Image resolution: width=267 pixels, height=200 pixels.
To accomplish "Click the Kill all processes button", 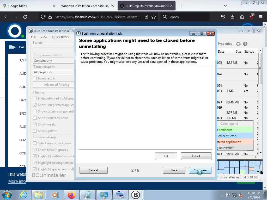I will click(x=196, y=156).
